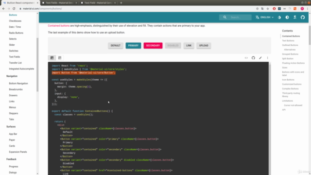Click the code block vertical scrollbar
Image resolution: width=311 pixels, height=175 pixels.
tap(270, 119)
